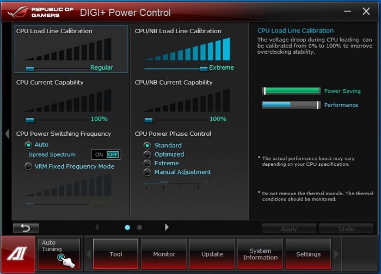Open the Settings menu
381x274 pixels.
coord(309,254)
